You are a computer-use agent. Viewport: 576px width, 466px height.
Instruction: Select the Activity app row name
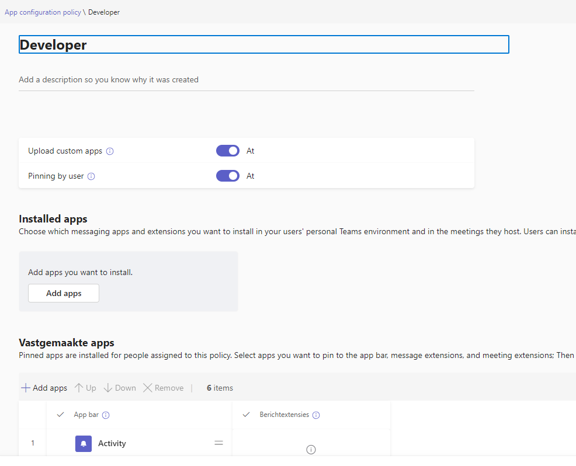click(x=112, y=444)
